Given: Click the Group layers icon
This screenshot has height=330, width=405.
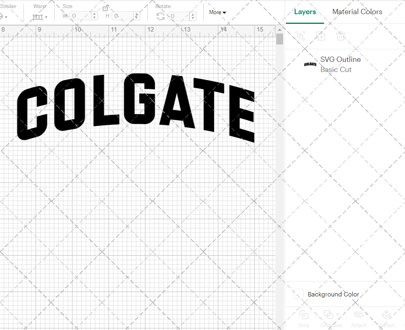Looking at the screenshot, I should pyautogui.click(x=300, y=36).
